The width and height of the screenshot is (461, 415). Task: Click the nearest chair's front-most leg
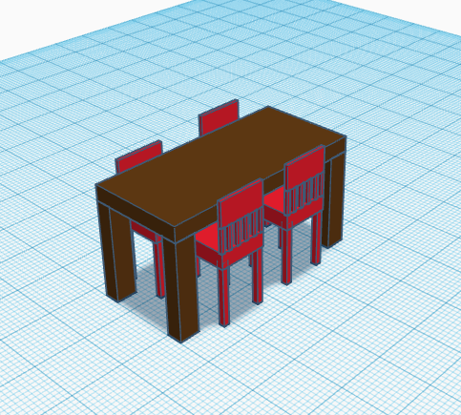click(x=224, y=297)
